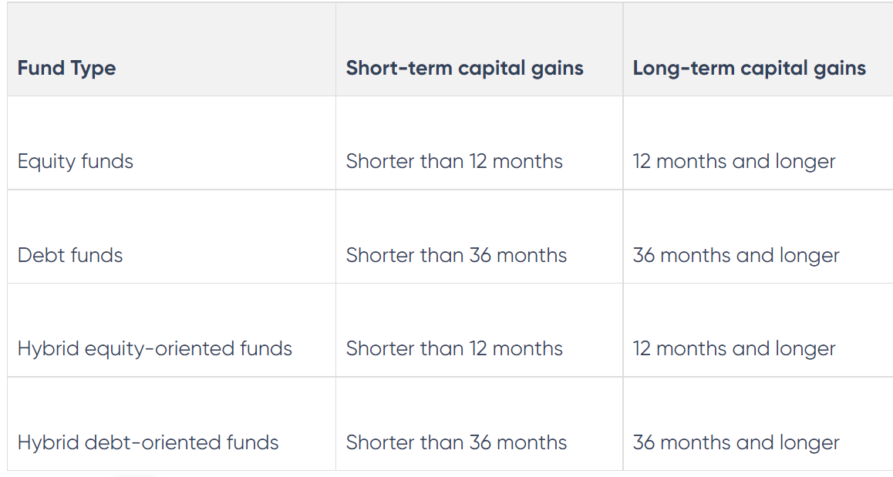Click Debt funds 36 months and longer
Screen dimensions: 893x477
coord(736,255)
